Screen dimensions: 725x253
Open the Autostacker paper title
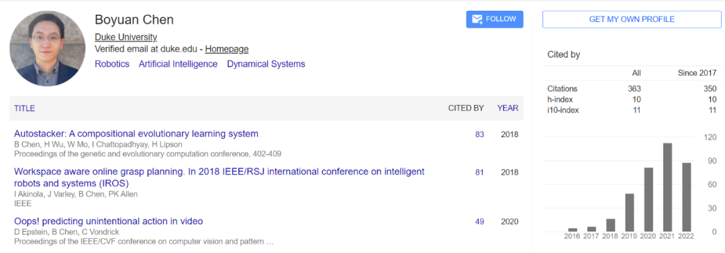coord(136,134)
